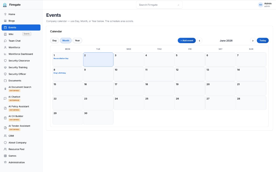Click the AI Chatbot message icon
The width and height of the screenshot is (276, 172).
point(5,98)
